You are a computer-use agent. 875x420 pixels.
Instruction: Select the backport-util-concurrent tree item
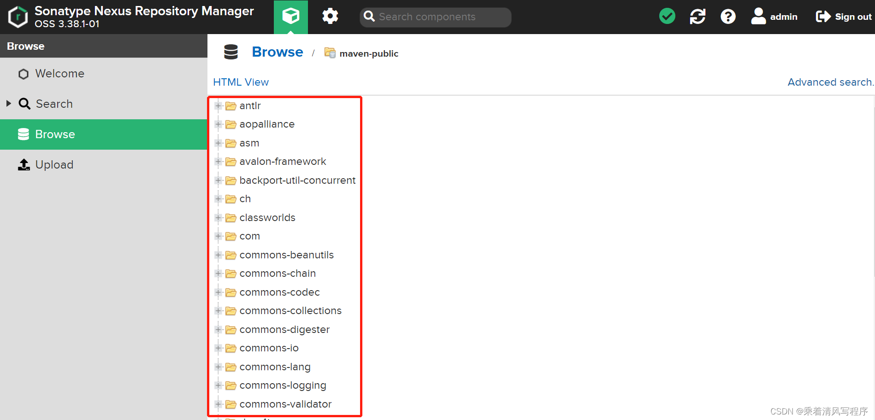click(297, 181)
